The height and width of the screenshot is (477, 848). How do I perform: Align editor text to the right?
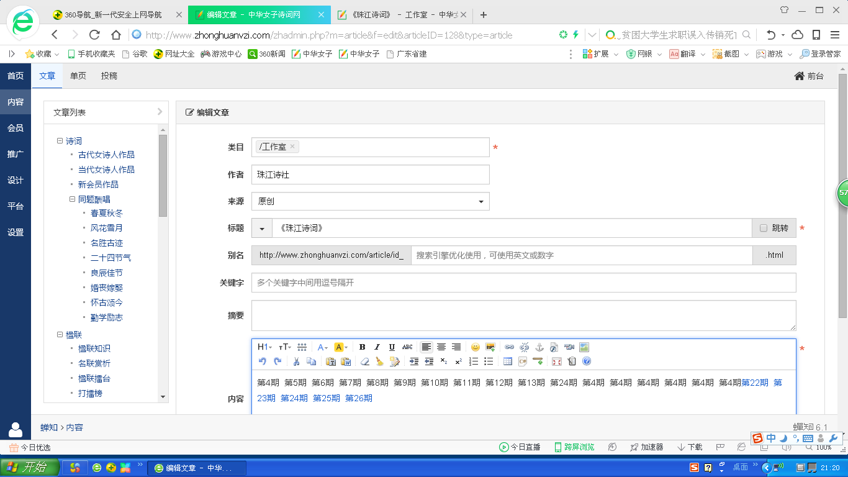point(456,347)
